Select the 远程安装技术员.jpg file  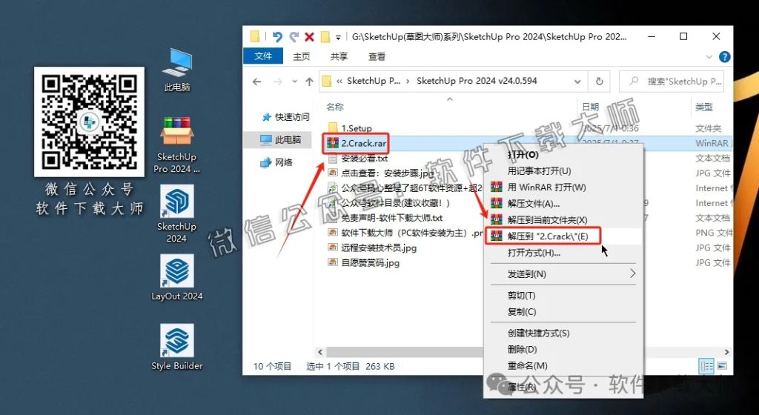point(372,248)
